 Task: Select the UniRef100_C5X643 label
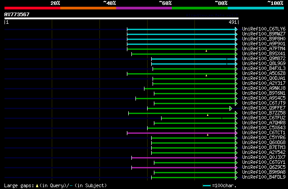pos(264,128)
